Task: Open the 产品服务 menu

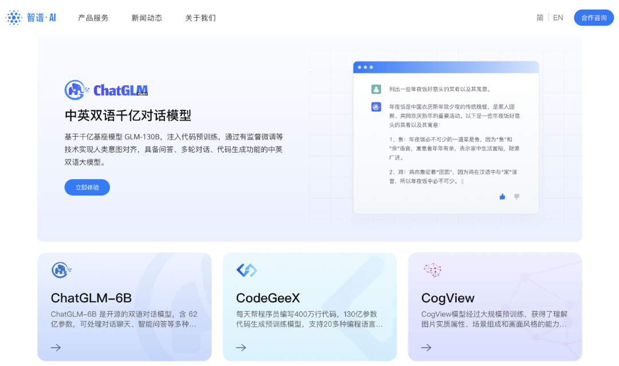Action: (93, 18)
